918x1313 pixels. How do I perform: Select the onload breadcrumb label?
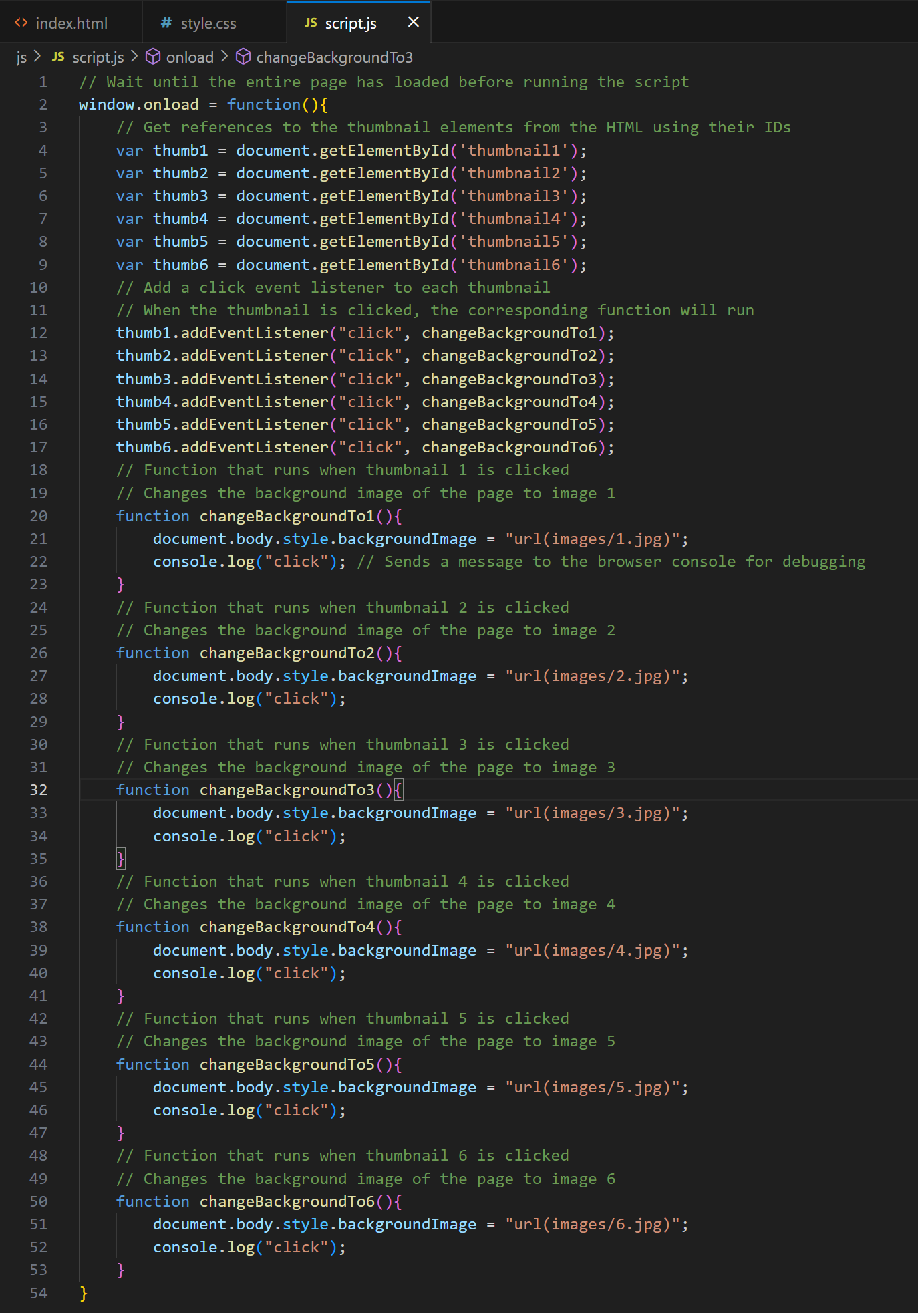click(x=190, y=57)
